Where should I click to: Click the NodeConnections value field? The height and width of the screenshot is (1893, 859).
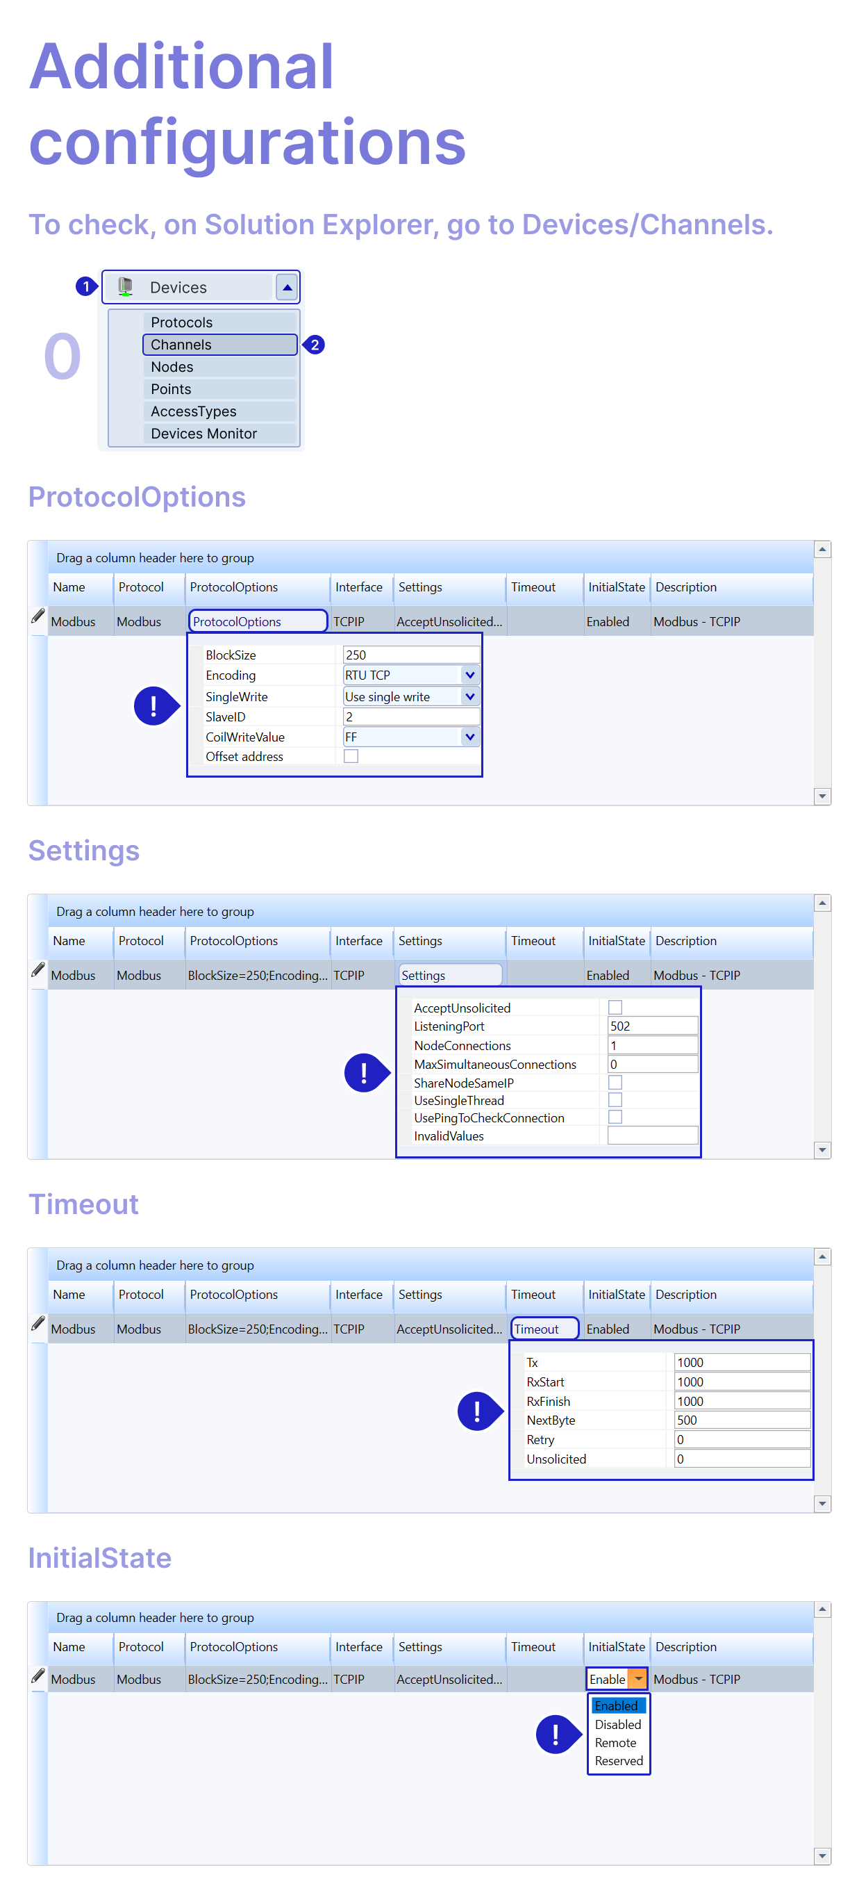[653, 1045]
